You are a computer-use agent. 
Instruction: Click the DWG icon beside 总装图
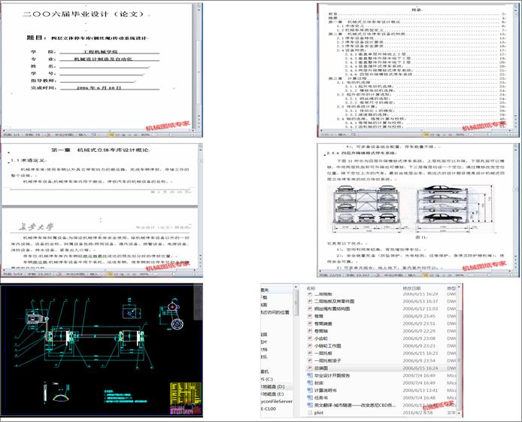pos(310,368)
